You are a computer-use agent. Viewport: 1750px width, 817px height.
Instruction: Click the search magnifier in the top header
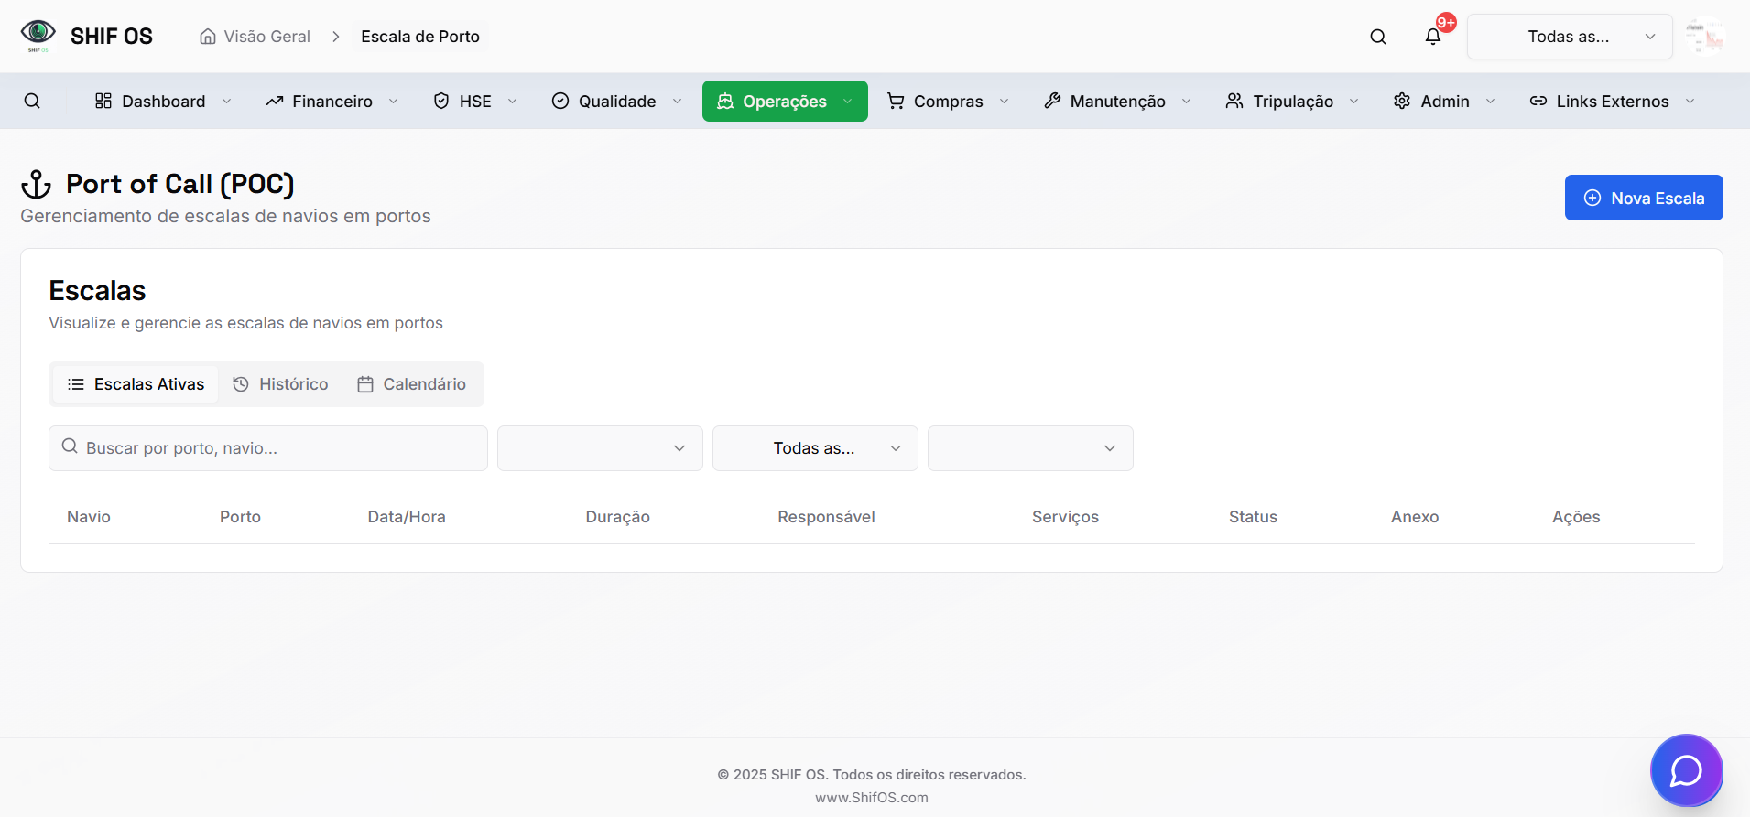pos(1378,37)
